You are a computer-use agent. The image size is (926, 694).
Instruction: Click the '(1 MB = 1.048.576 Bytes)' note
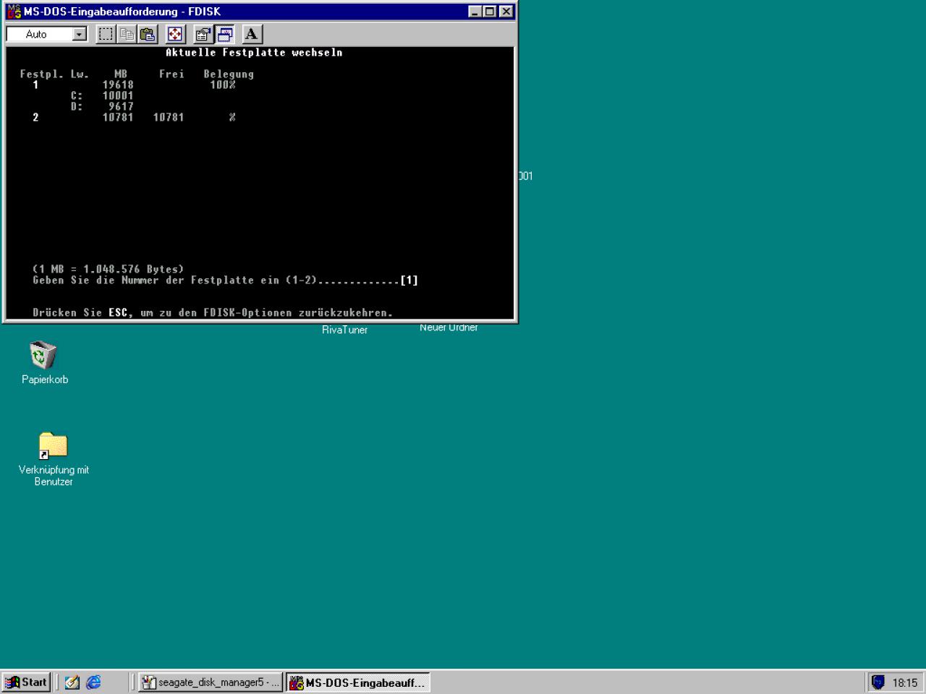pyautogui.click(x=109, y=270)
